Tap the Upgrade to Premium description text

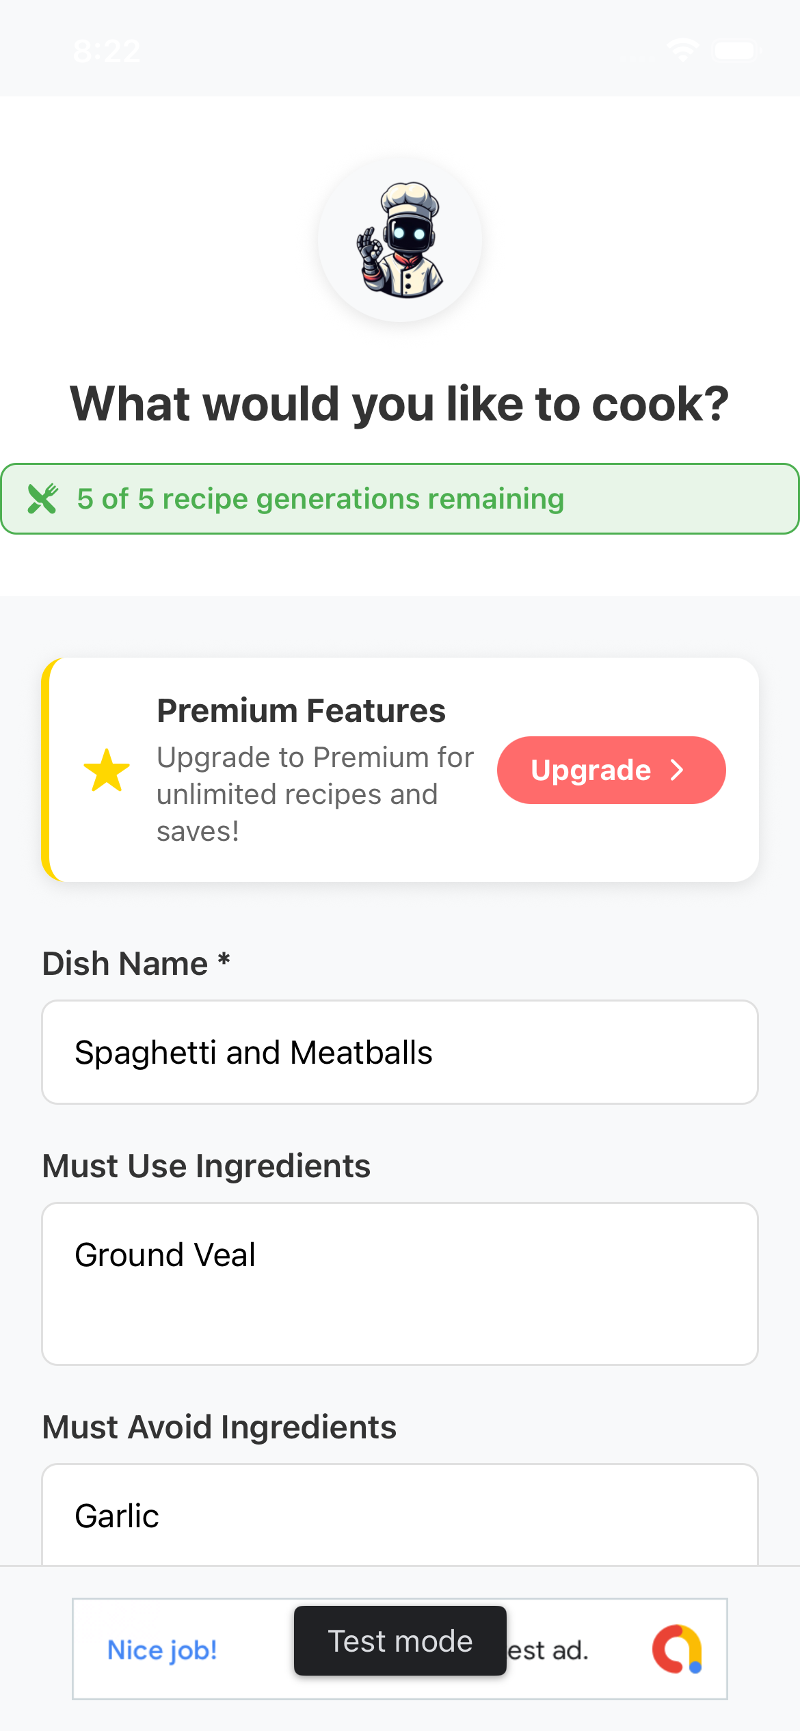315,794
